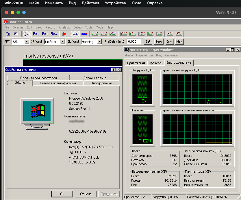This screenshot has width=241, height=200.
Task: Click the Max button
Action: click(x=179, y=41)
